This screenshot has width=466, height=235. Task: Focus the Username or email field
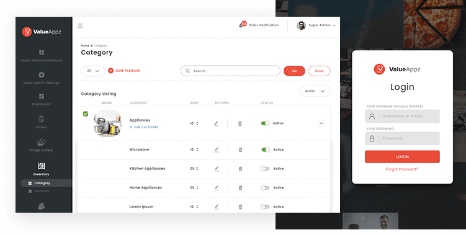tap(402, 116)
